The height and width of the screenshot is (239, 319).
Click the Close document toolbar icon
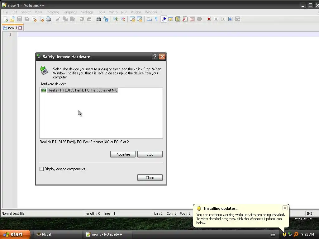(x=34, y=19)
